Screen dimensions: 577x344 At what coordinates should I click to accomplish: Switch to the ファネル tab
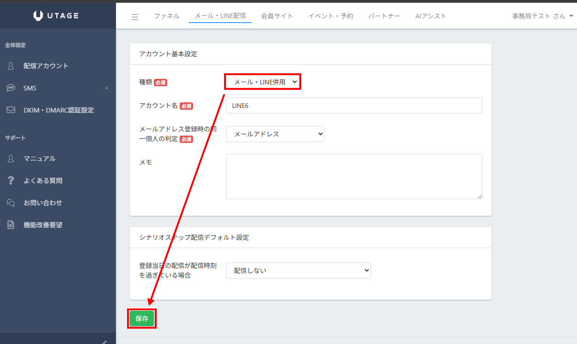coord(167,16)
